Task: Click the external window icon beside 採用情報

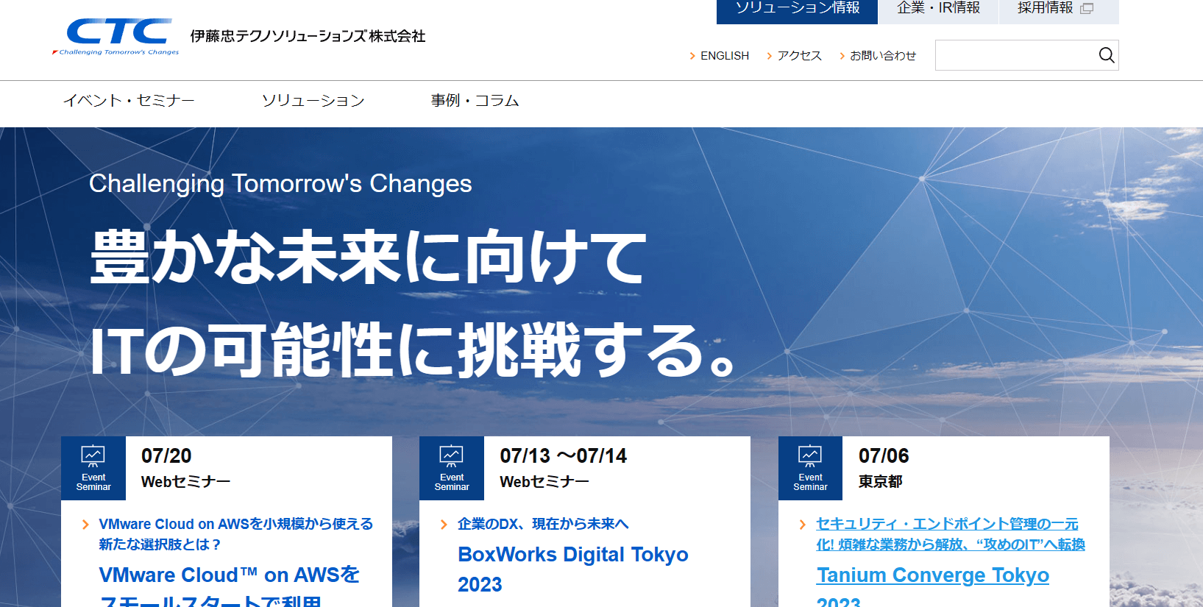Action: click(1087, 8)
